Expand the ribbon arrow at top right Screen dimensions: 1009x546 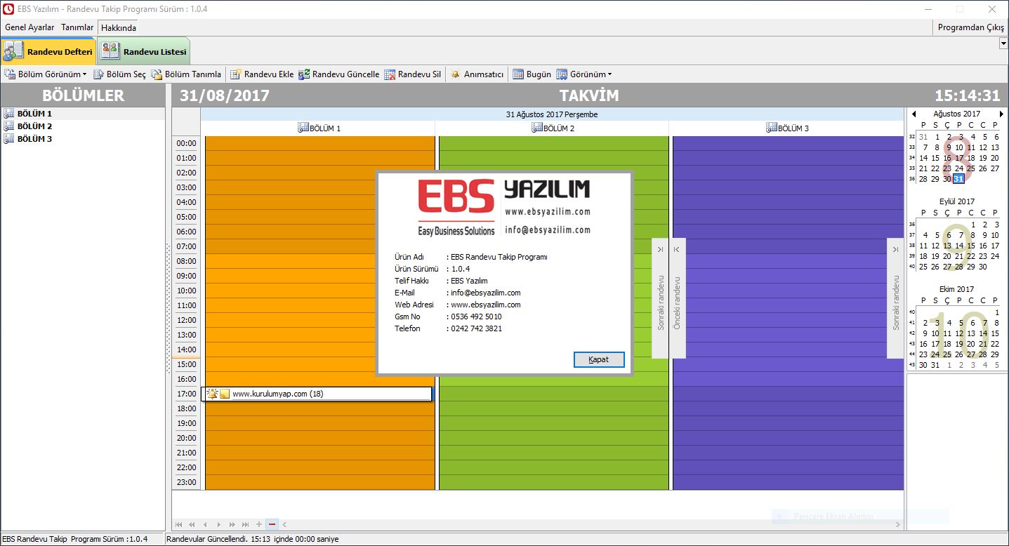click(x=1003, y=44)
